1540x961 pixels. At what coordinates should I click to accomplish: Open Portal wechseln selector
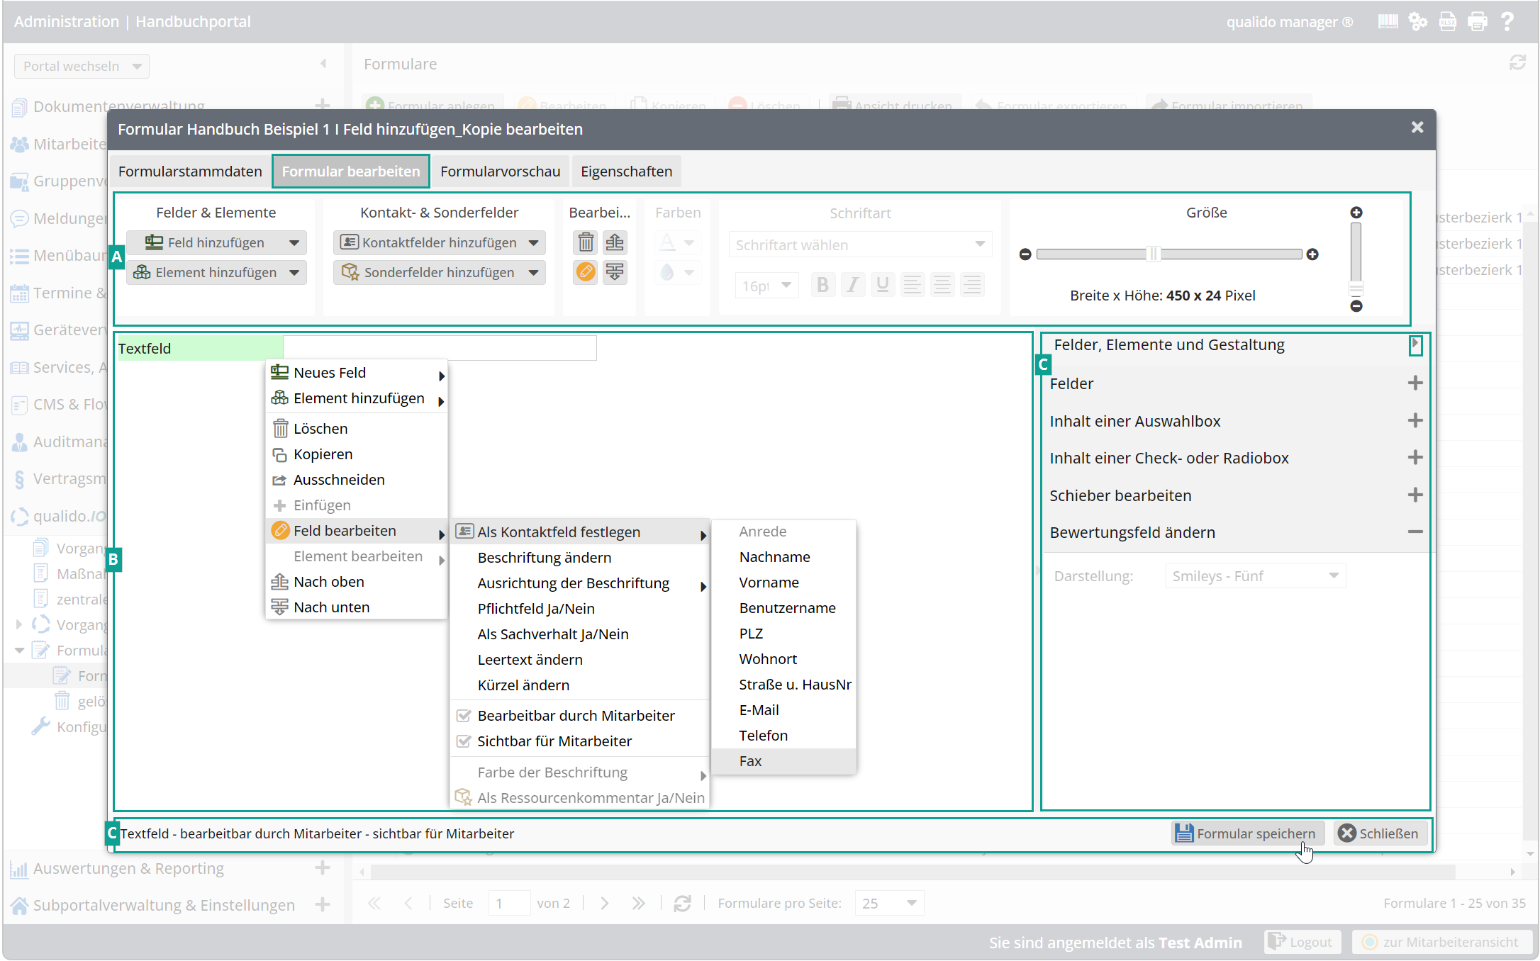pos(82,66)
